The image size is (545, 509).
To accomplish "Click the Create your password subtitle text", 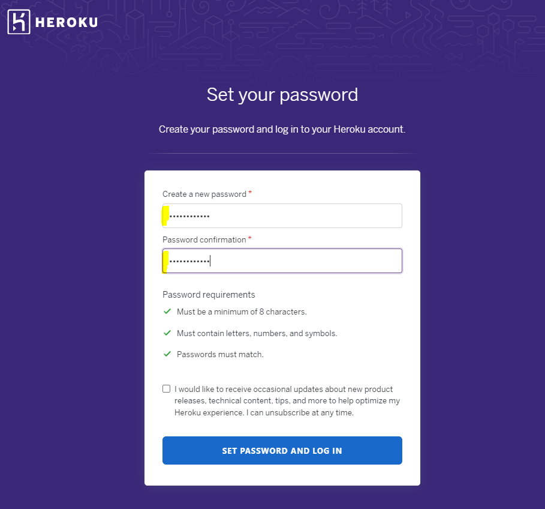I will (282, 130).
